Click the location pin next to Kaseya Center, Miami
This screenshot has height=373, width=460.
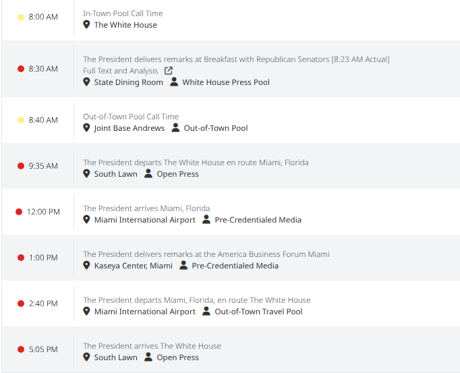pos(86,266)
